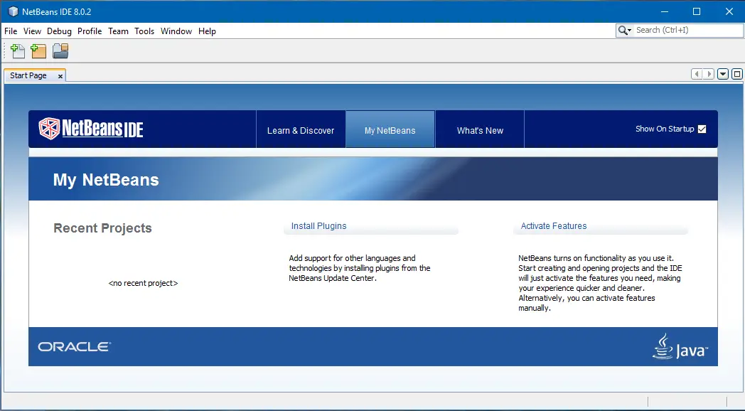Click the 'NetBeans IDE 8.0.2' title bar text
Screen dimensions: 745x411
pos(57,12)
